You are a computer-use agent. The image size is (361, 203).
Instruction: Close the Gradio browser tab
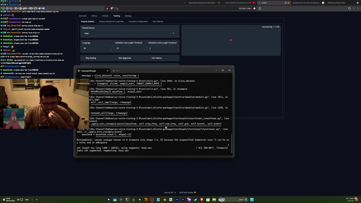[x=259, y=3]
